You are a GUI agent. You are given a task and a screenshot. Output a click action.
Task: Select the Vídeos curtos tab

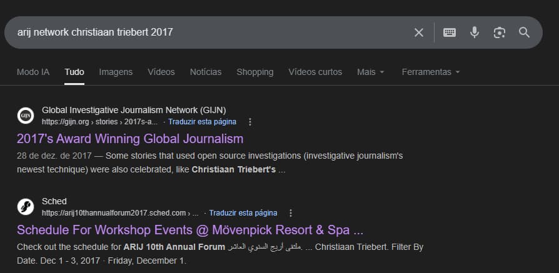click(315, 72)
